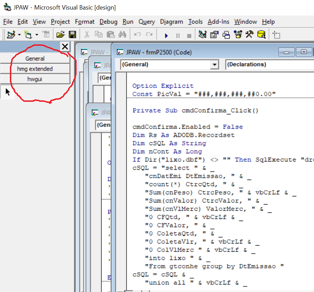The image size is (314, 292).
Task: Select the General toolbox tab
Action: (35, 58)
